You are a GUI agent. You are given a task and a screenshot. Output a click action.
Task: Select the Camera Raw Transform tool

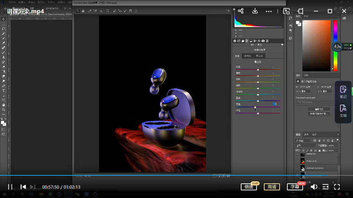[x=108, y=11]
